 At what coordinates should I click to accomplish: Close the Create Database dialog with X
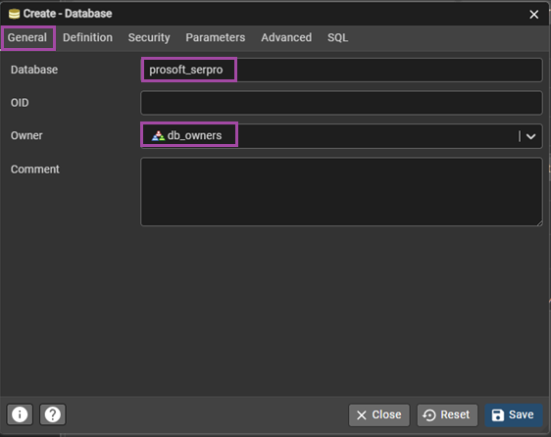533,15
